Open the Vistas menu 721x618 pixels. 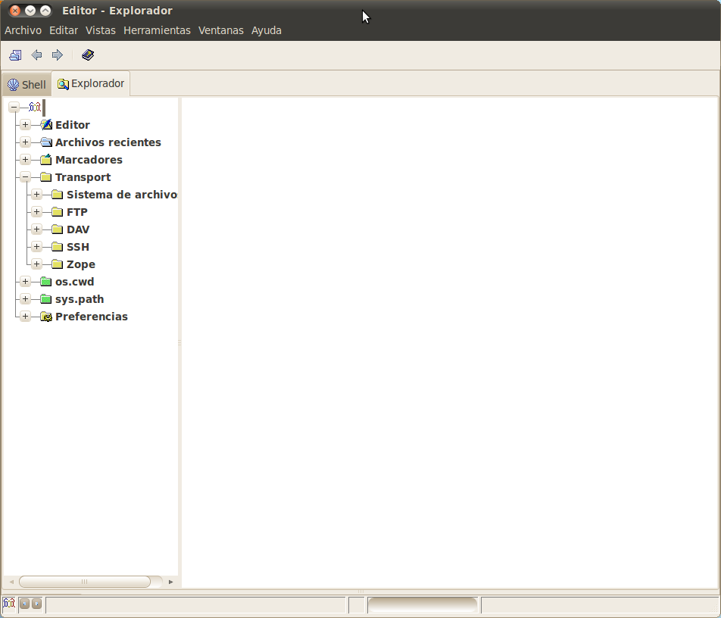coord(101,30)
